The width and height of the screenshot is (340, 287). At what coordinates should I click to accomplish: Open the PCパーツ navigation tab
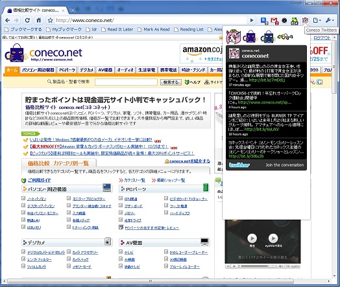[x=67, y=70]
